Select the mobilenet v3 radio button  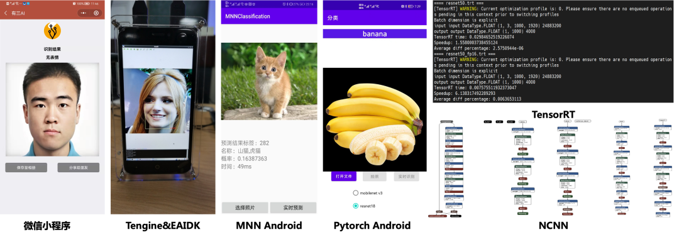click(x=355, y=193)
